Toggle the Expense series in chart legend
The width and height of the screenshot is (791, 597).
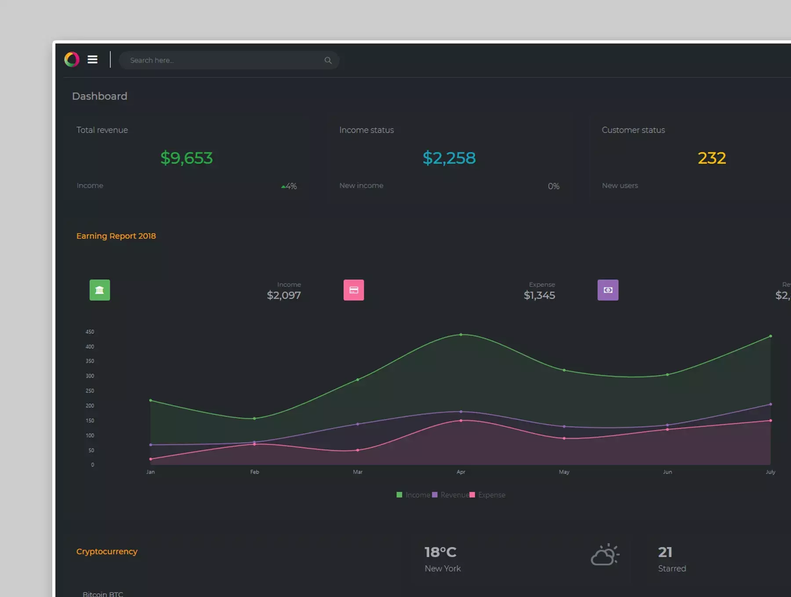point(488,495)
